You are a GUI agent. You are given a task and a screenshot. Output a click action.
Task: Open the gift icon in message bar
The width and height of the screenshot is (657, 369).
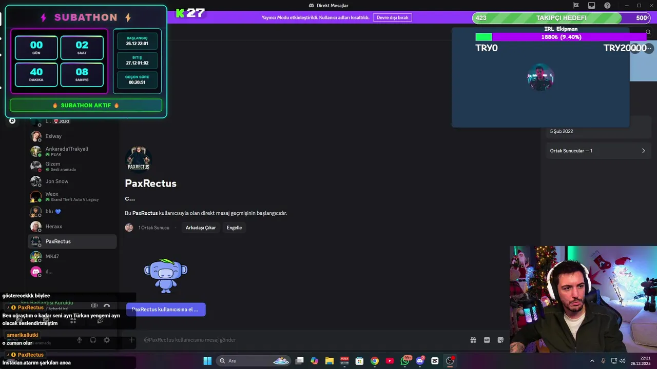473,340
